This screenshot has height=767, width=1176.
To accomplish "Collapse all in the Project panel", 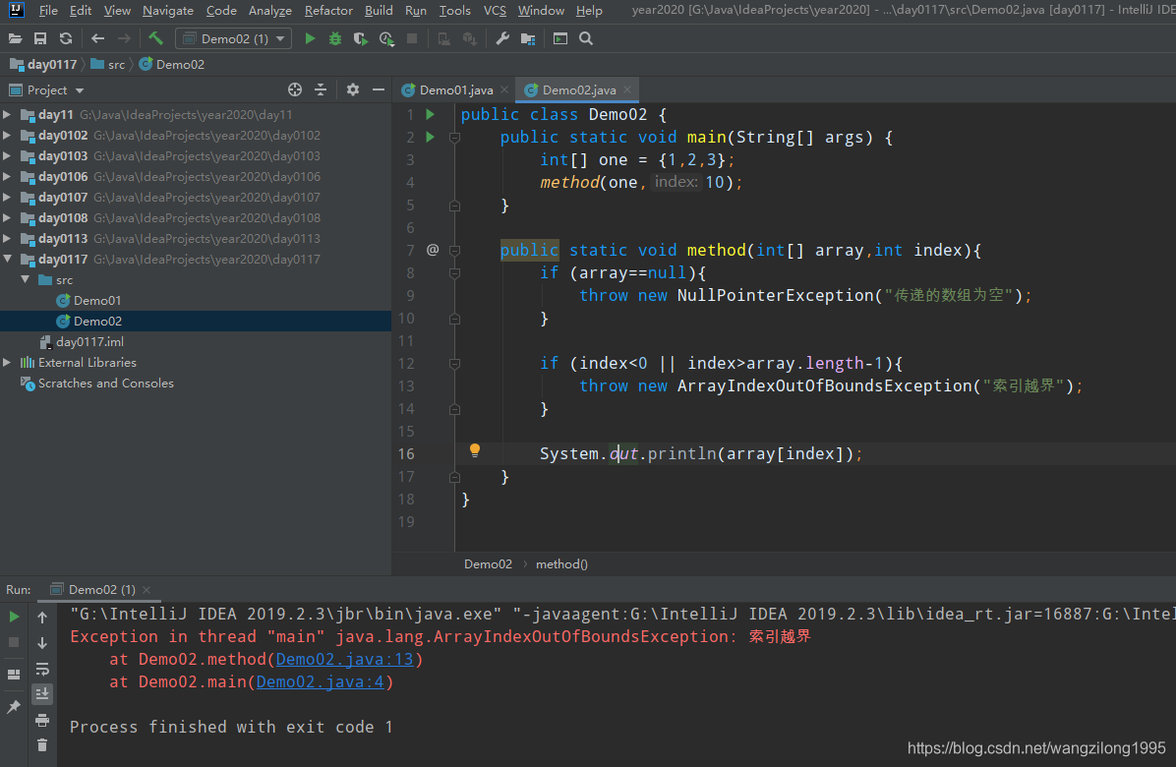I will pos(321,89).
